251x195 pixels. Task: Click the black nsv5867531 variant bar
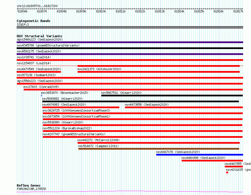(x=172, y=96)
